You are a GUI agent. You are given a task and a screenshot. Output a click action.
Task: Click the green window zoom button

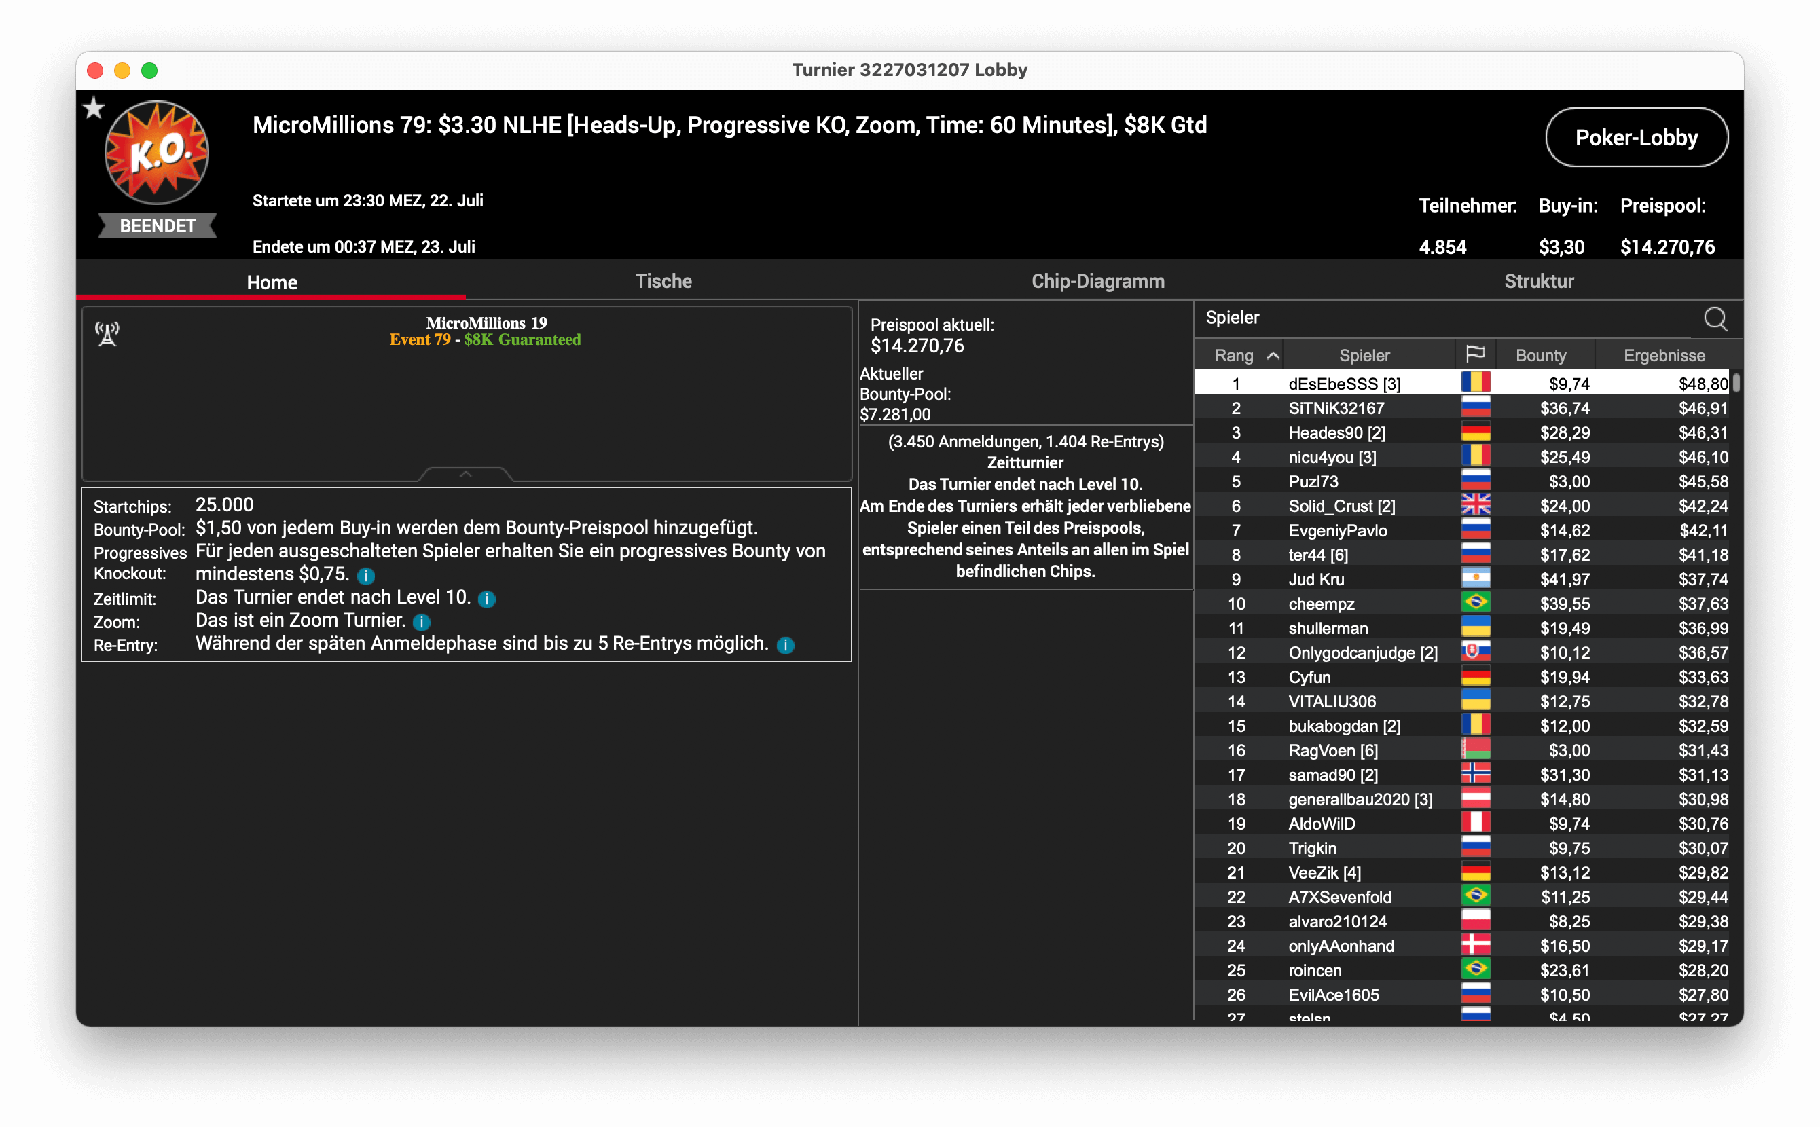click(150, 70)
